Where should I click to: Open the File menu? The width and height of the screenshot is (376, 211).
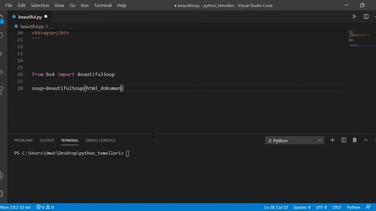[x=9, y=5]
